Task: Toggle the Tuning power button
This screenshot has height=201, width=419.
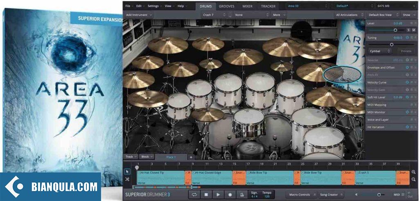Action: click(x=407, y=38)
